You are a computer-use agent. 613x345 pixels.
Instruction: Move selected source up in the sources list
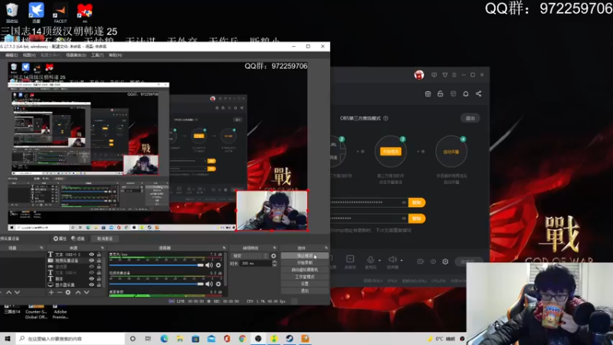pos(78,292)
